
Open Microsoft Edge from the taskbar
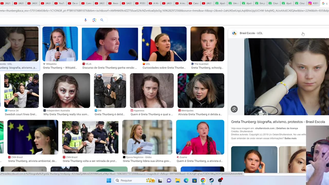tap(186, 180)
